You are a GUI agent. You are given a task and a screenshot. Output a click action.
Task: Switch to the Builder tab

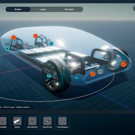point(18,9)
